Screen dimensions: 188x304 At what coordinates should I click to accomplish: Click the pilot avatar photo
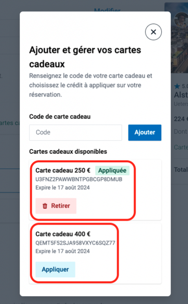pos(181,19)
